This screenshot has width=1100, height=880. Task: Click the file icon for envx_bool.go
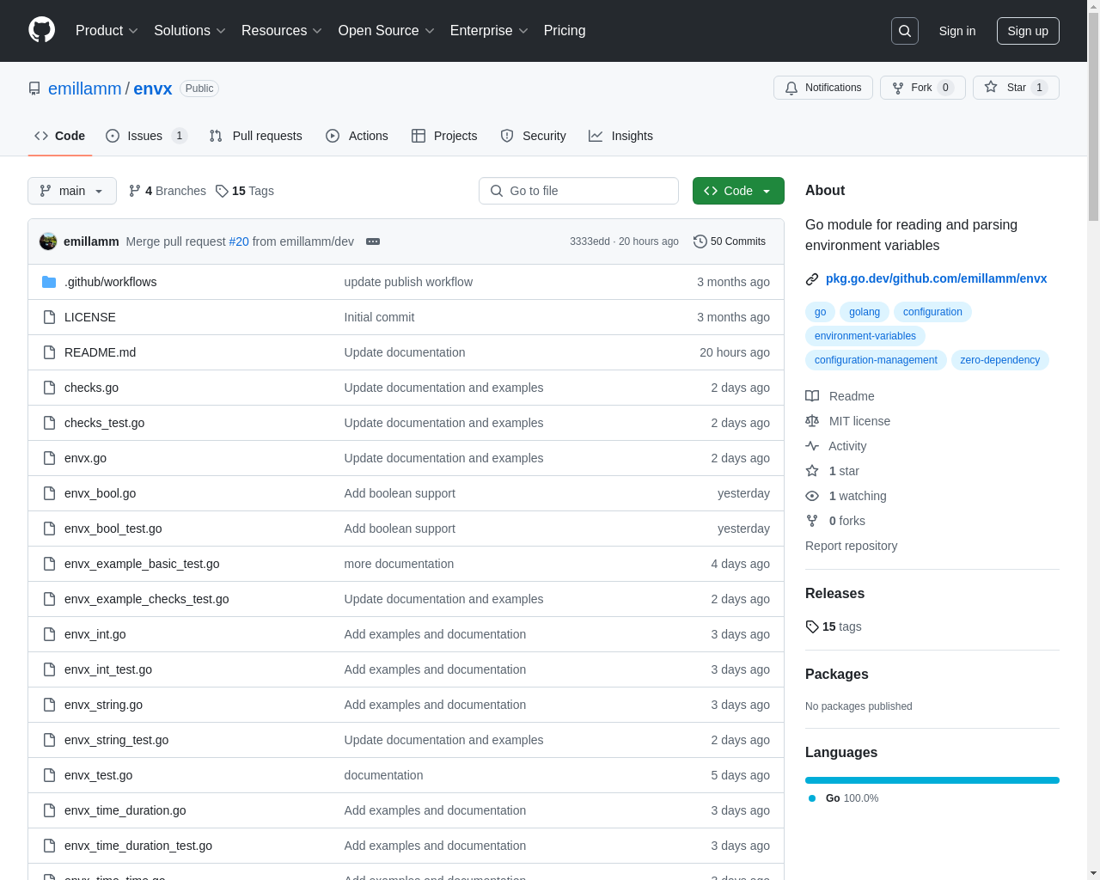tap(49, 493)
